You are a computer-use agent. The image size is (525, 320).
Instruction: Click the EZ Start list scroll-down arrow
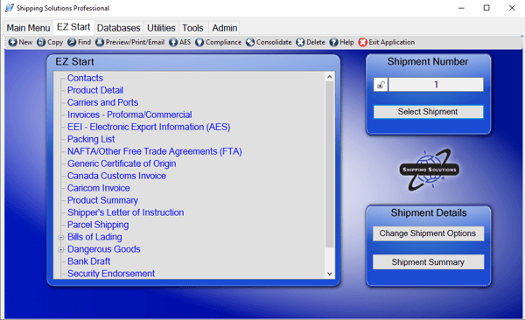330,274
